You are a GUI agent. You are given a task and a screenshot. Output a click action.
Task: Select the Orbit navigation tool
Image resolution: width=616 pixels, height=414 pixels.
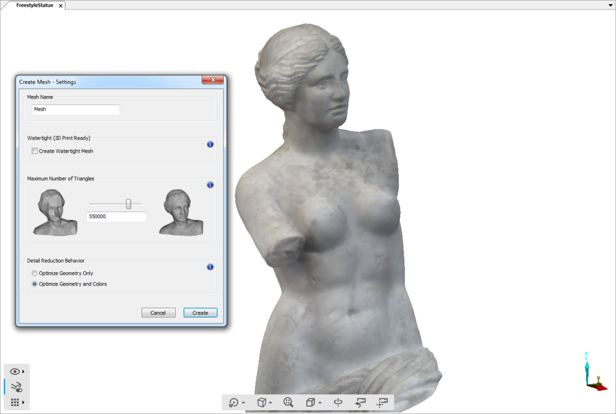point(235,402)
